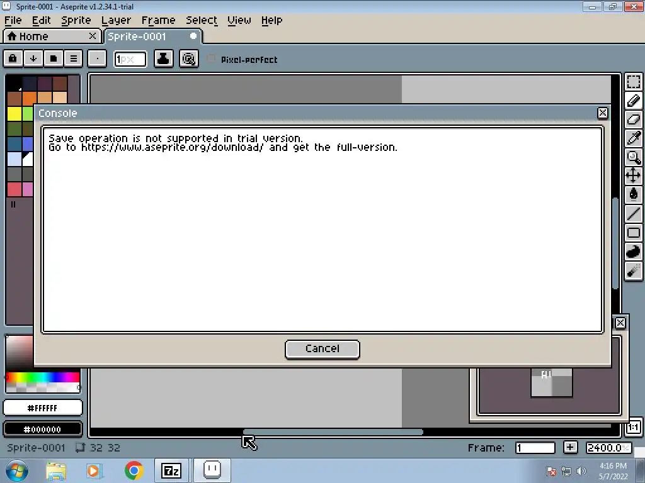Close the preview window behind Console
This screenshot has height=483, width=645.
[x=620, y=323]
